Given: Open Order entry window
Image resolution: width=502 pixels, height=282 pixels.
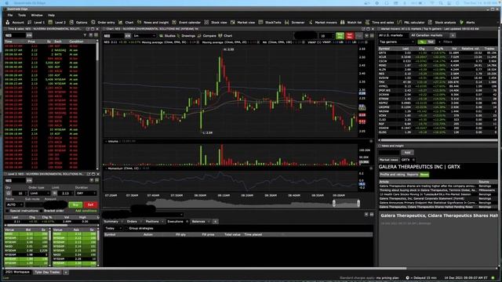Looking at the screenshot, I should 103,23.
